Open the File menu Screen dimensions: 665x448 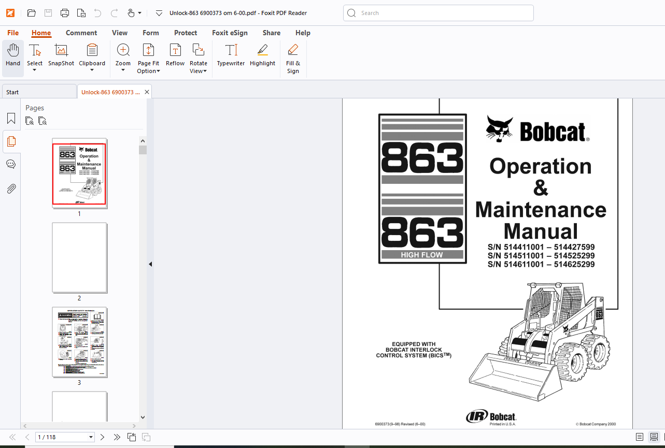click(13, 33)
